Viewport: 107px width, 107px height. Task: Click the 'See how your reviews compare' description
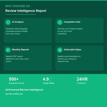70,31
